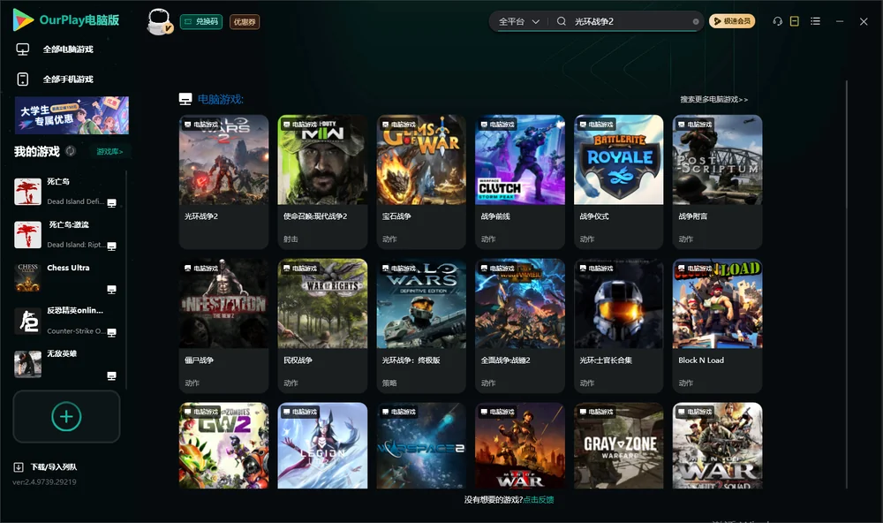This screenshot has height=523, width=883.
Task: Open the 无敌英雄 game icon
Action: point(27,364)
